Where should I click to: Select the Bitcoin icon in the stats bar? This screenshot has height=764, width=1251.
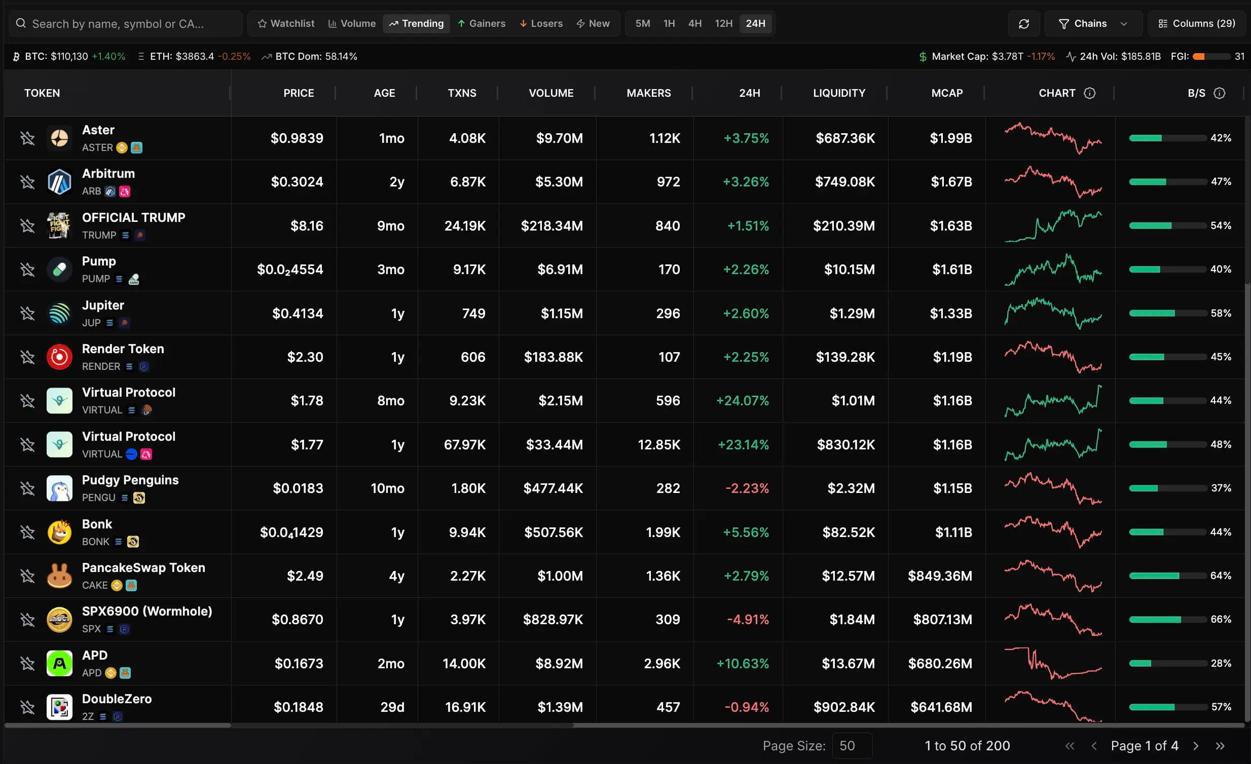pyautogui.click(x=17, y=56)
